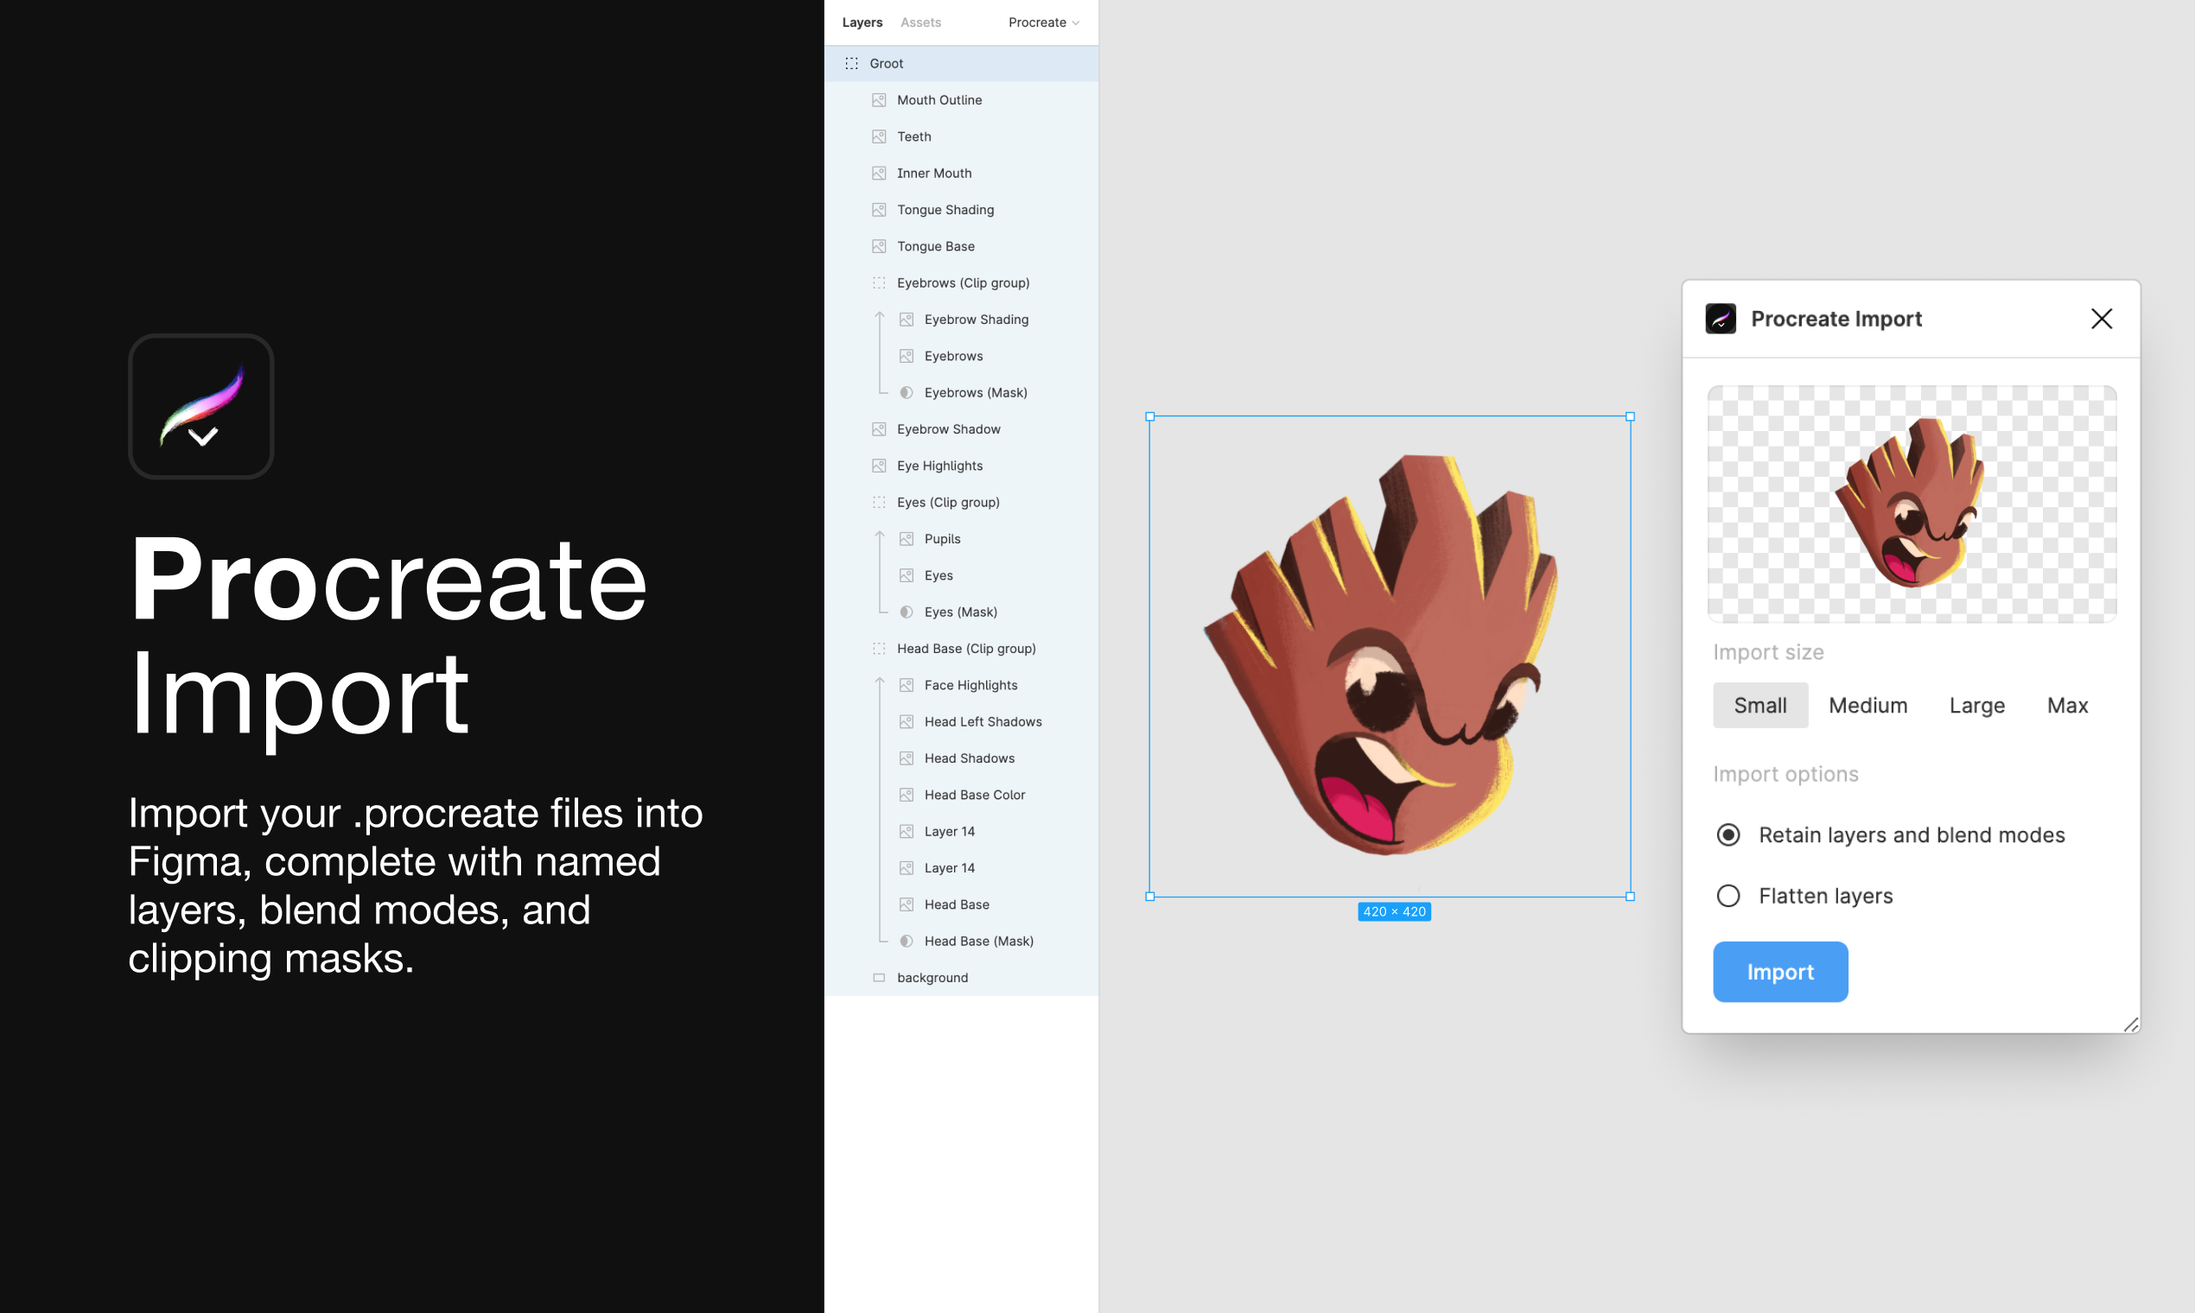The image size is (2195, 1313).
Task: Select the Eyebrows (Clip group) layer
Action: pyautogui.click(x=961, y=283)
